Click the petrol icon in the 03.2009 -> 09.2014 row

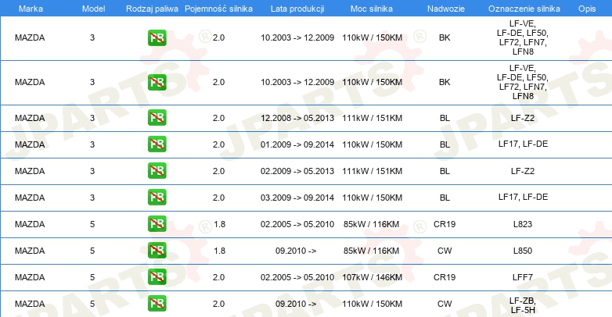[157, 197]
